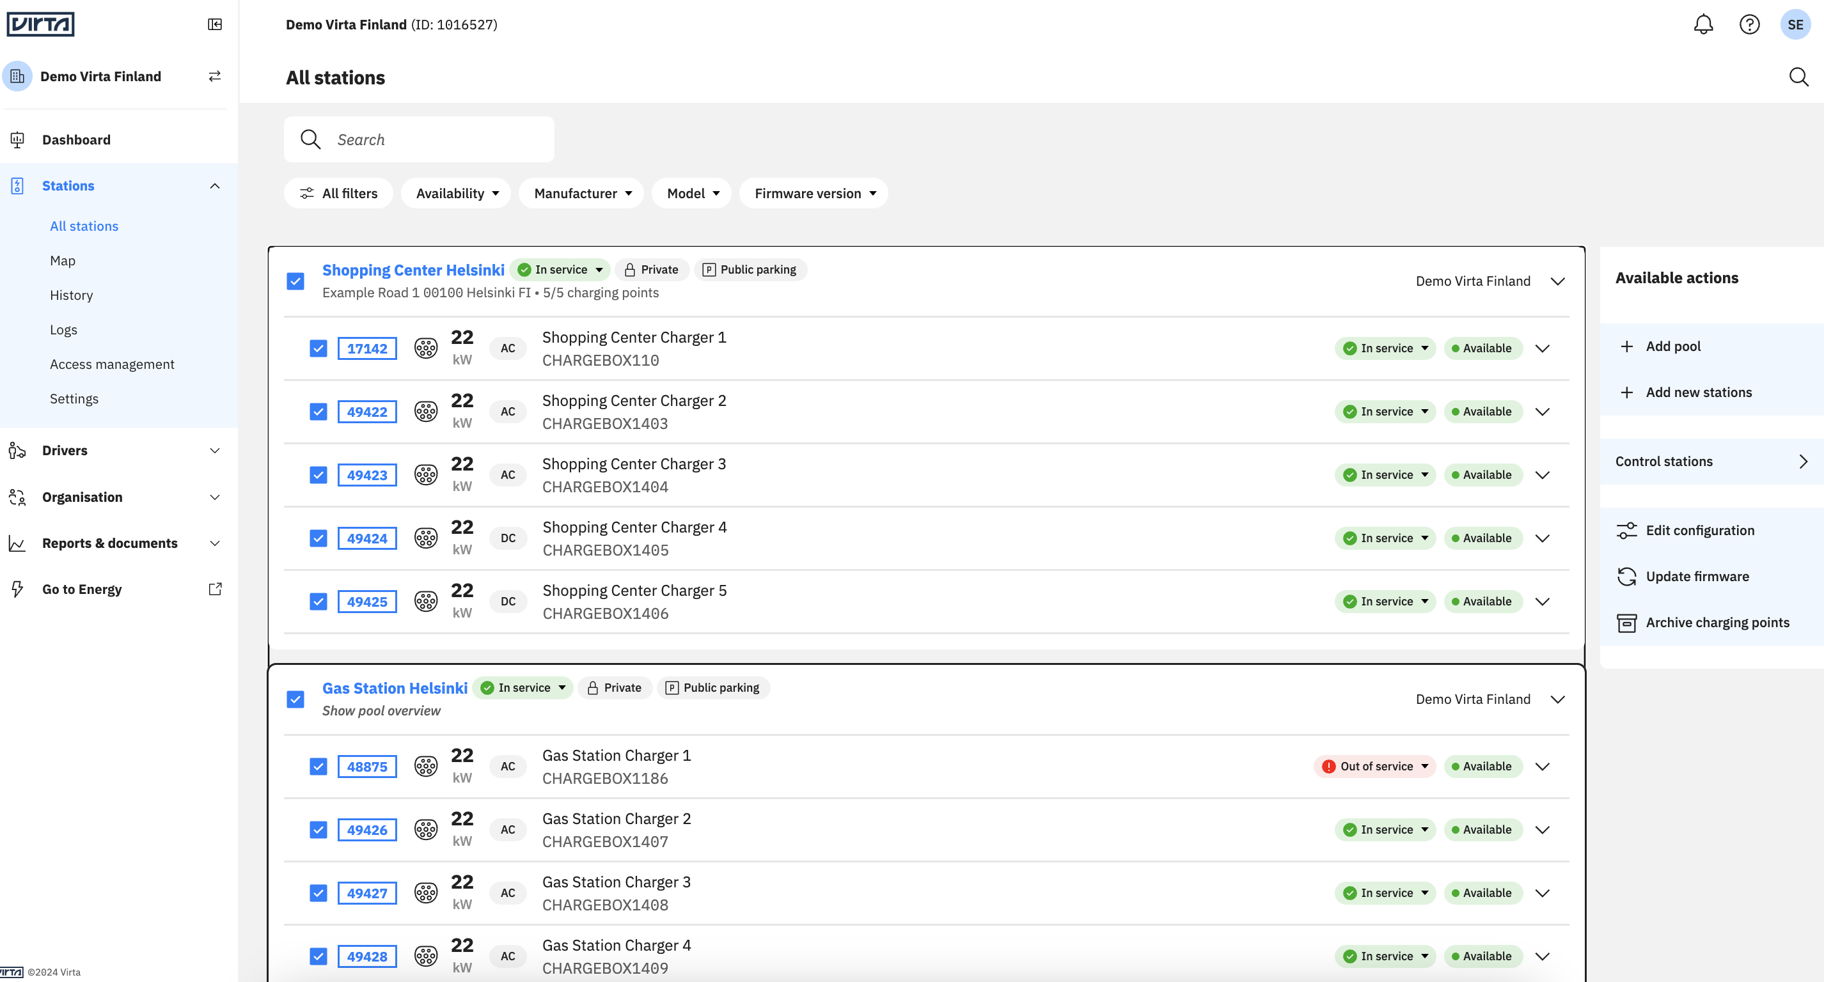
Task: Open the Gas Station Helsinki link
Action: click(x=395, y=688)
